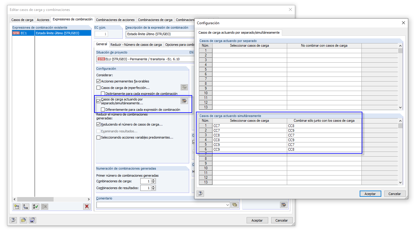This screenshot has height=234, width=418.
Task: Click the 'Combinar sólo junto con los casos de carga' header
Action: (324, 121)
